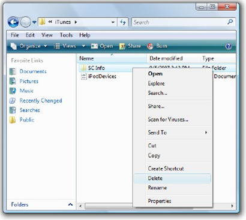Click the Forward navigation arrow
This screenshot has width=246, height=220.
(x=25, y=22)
